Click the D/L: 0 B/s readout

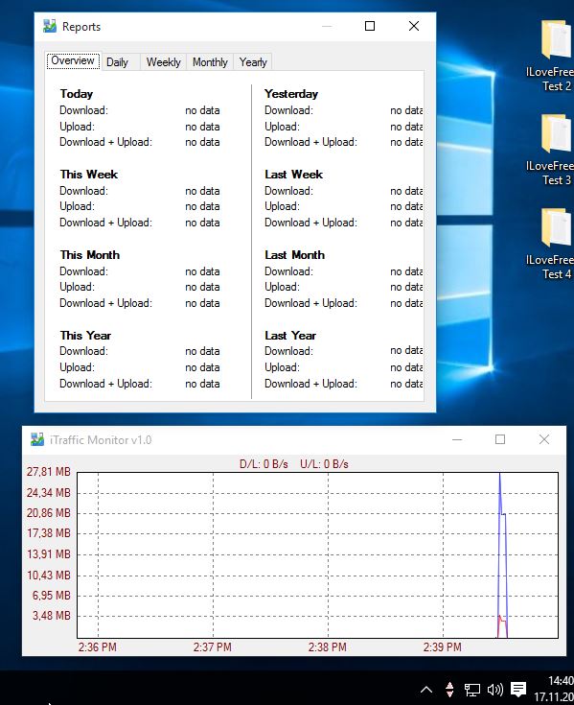(x=264, y=464)
